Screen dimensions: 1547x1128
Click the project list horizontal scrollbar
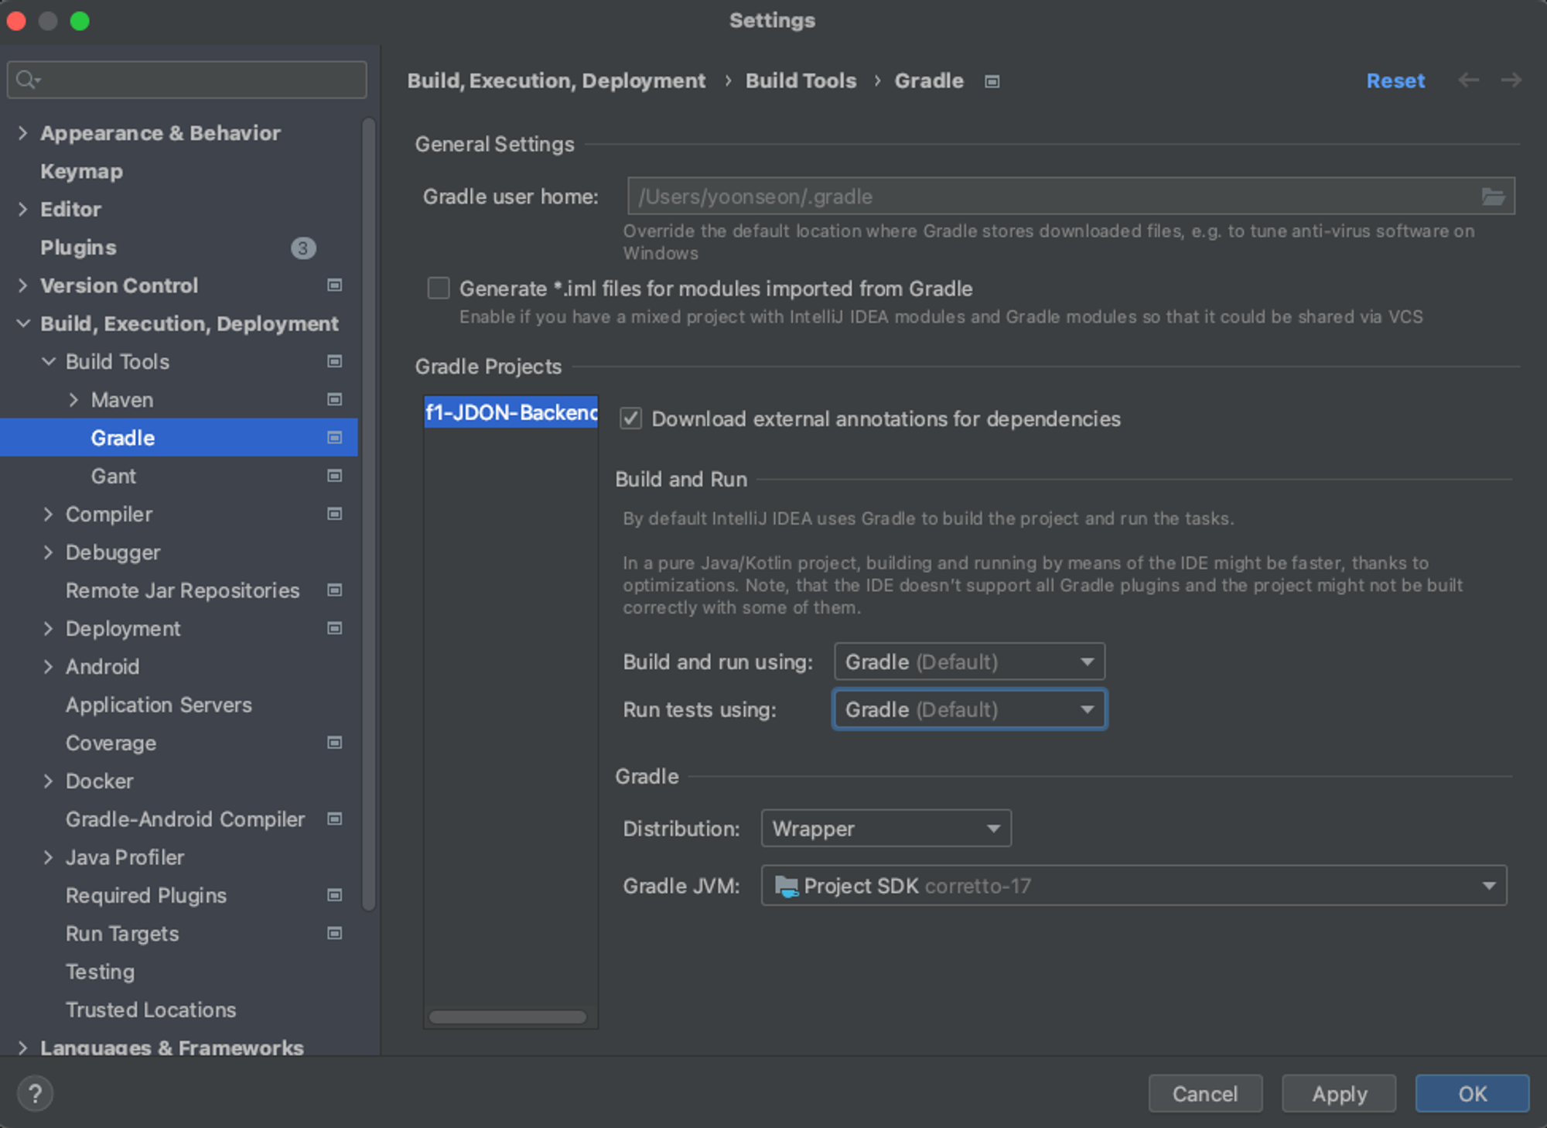coord(507,1017)
